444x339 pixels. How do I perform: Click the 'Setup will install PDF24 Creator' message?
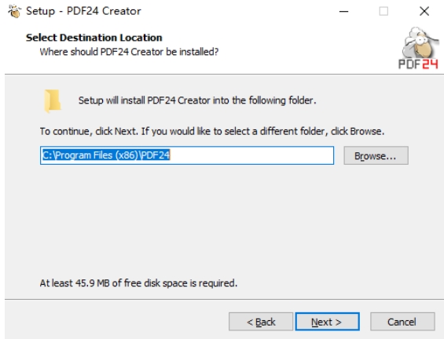click(x=197, y=100)
